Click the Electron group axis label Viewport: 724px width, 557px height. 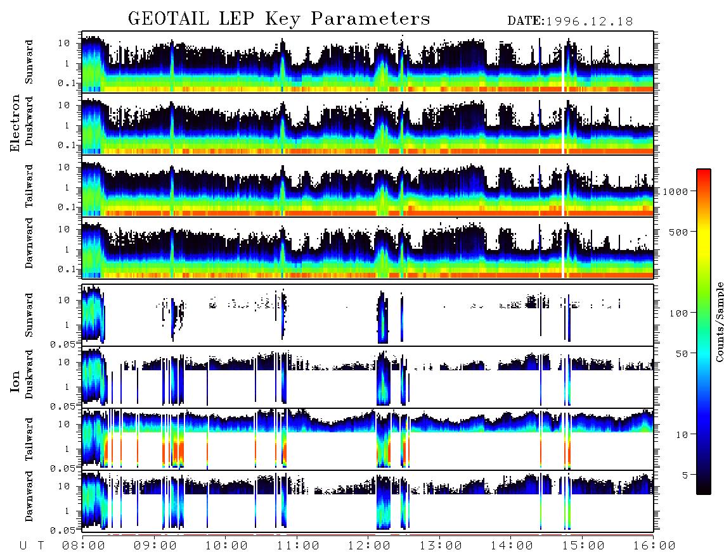pos(15,123)
